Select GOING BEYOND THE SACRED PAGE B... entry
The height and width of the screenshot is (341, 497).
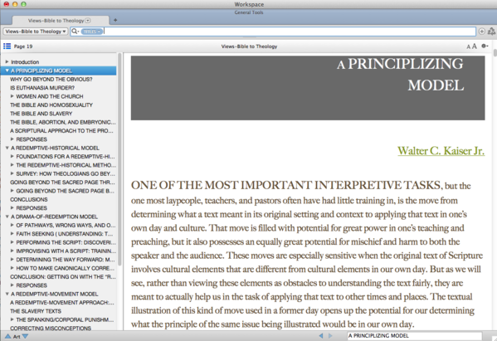click(65, 191)
